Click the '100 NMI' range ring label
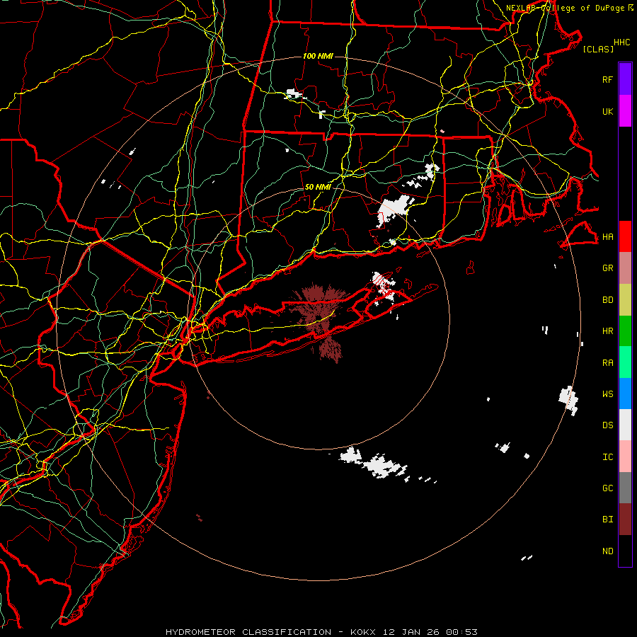This screenshot has height=637, width=637. (318, 56)
